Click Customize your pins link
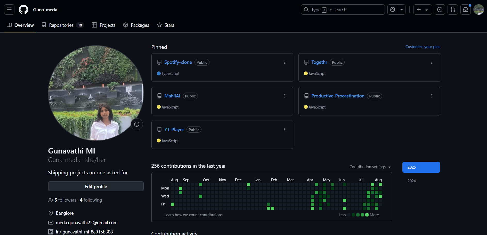Image resolution: width=487 pixels, height=235 pixels. 423,47
